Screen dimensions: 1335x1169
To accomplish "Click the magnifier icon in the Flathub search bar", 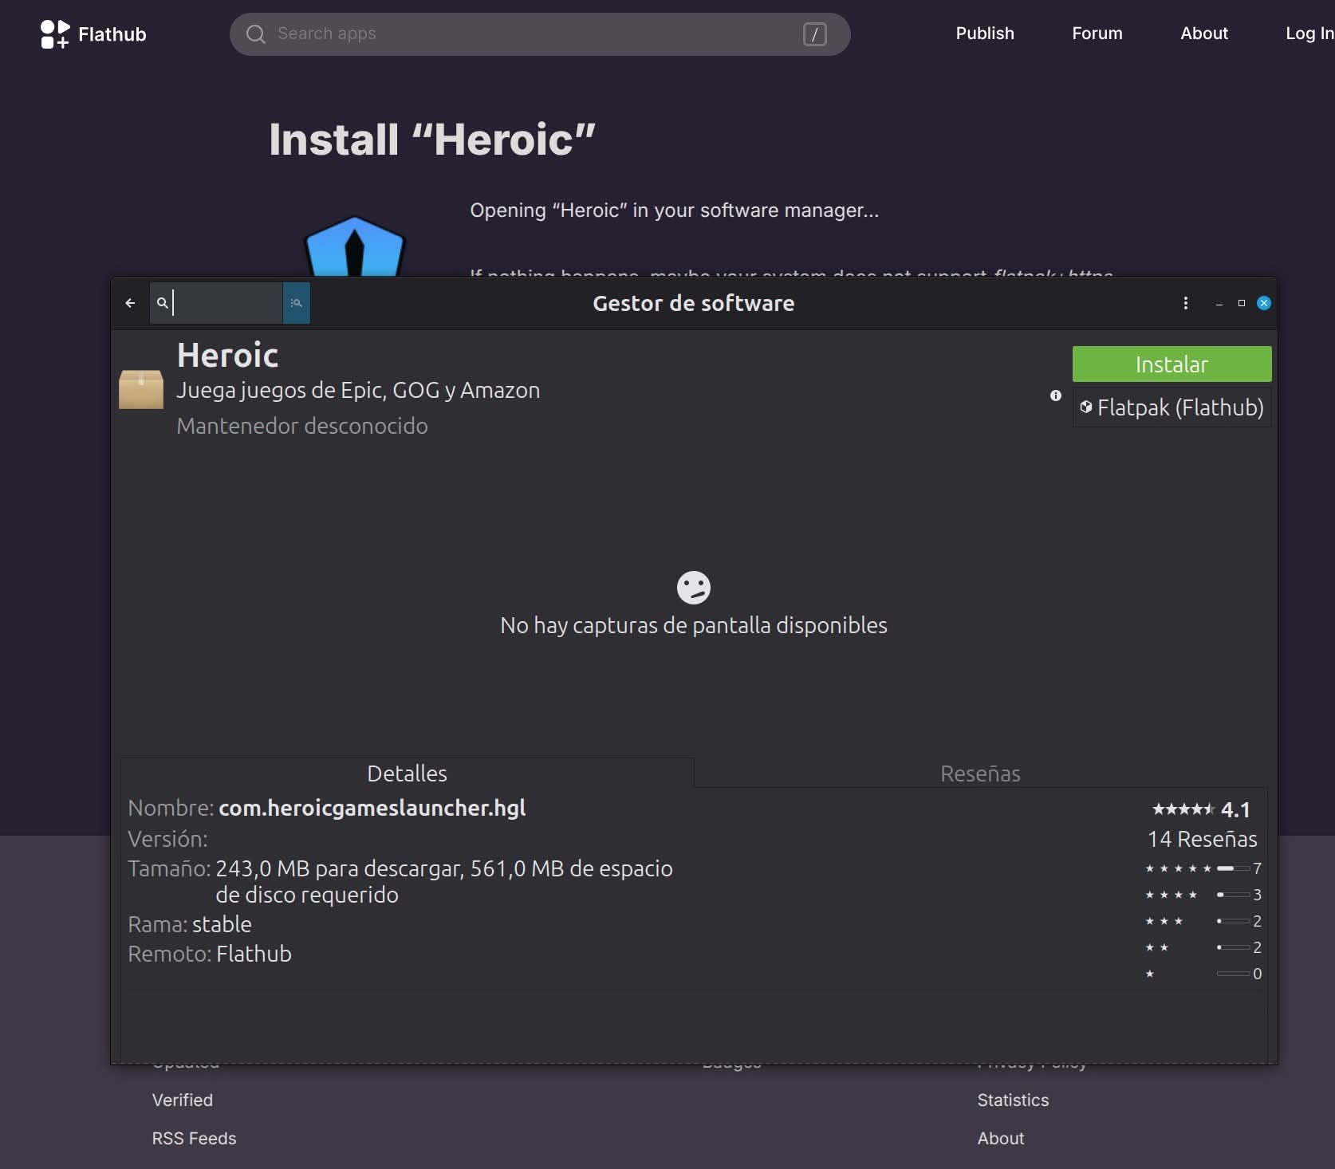I will (255, 33).
